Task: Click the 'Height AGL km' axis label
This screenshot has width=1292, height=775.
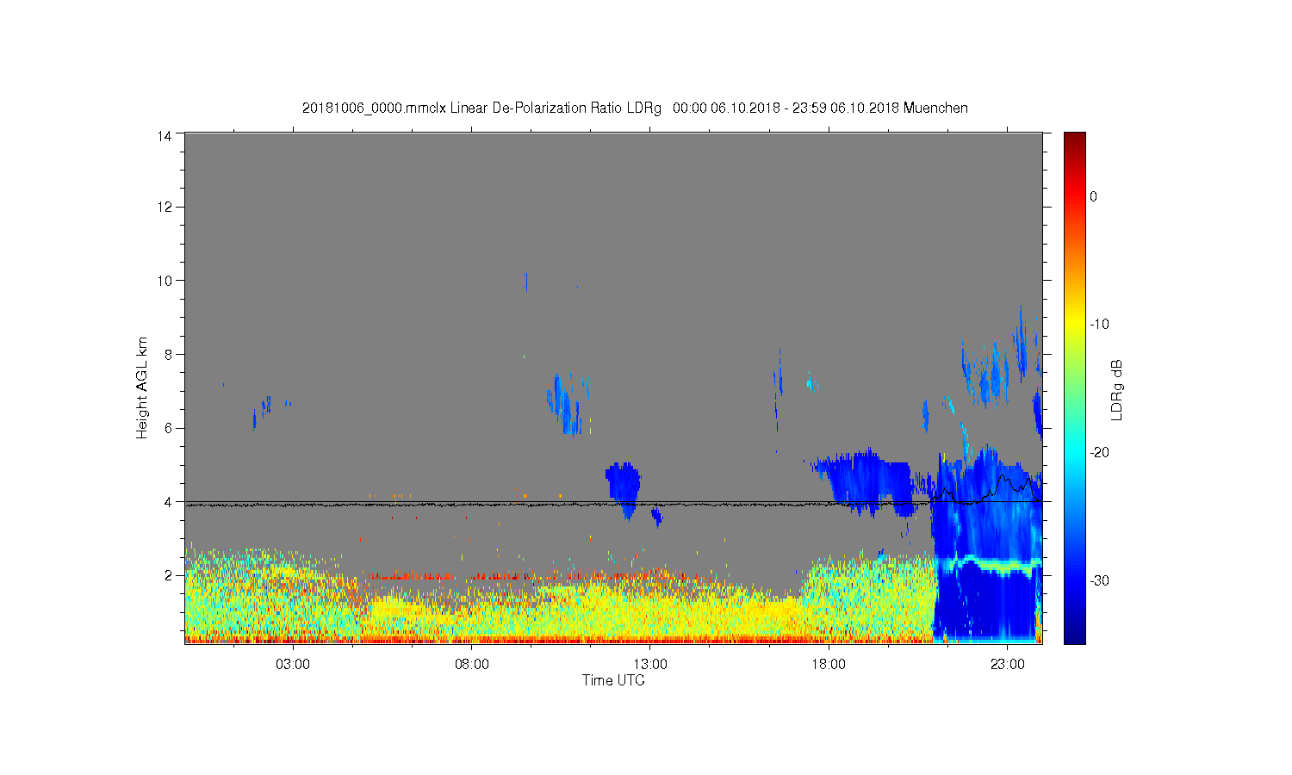Action: tap(142, 387)
